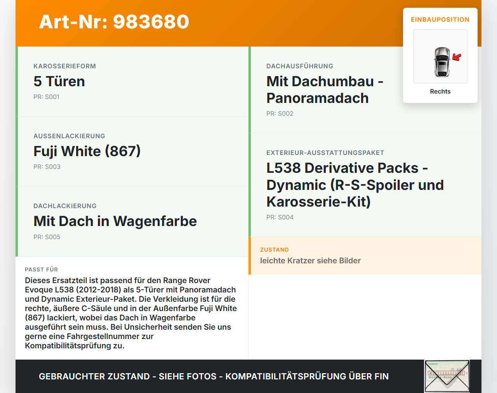The height and width of the screenshot is (393, 497).
Task: Click the car top-view installation diagram
Action: click(440, 56)
